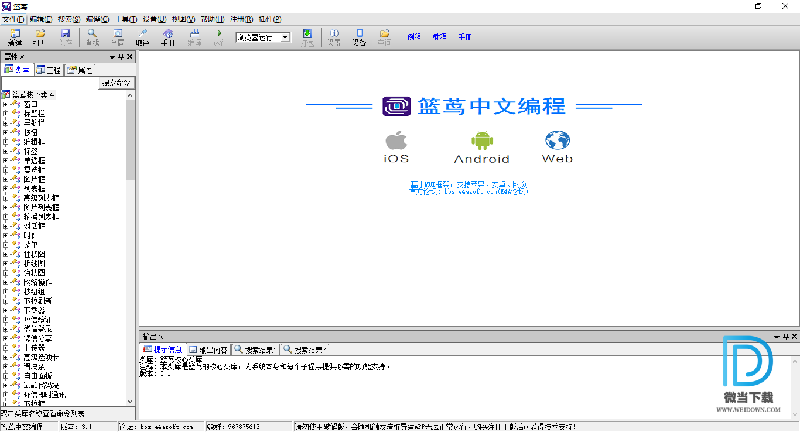Switch to the 输出内容 tab
The height and width of the screenshot is (432, 800).
tap(209, 350)
